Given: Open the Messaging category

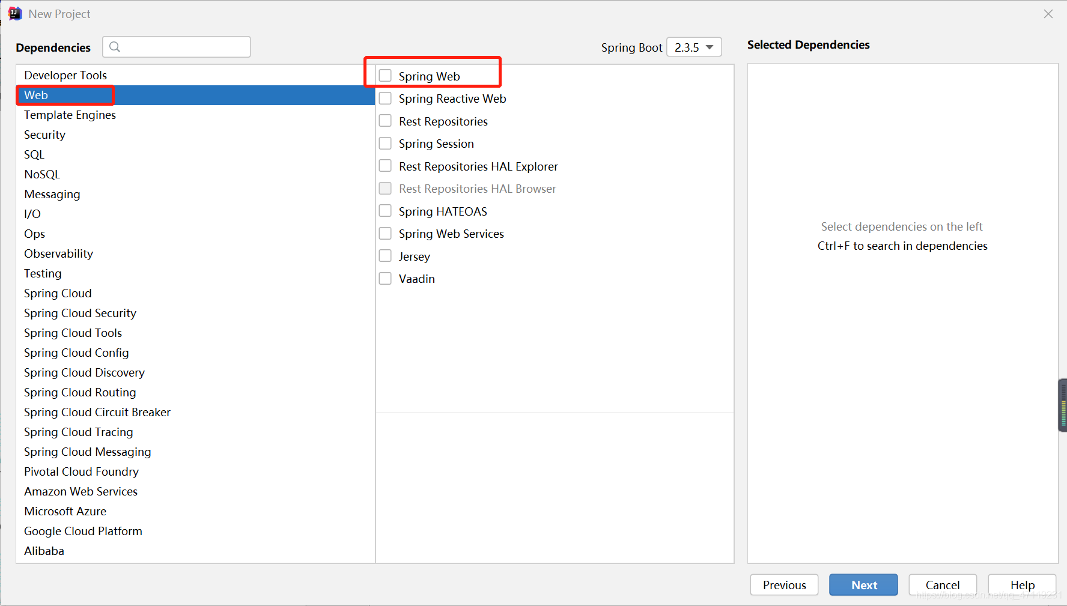Looking at the screenshot, I should pyautogui.click(x=195, y=194).
